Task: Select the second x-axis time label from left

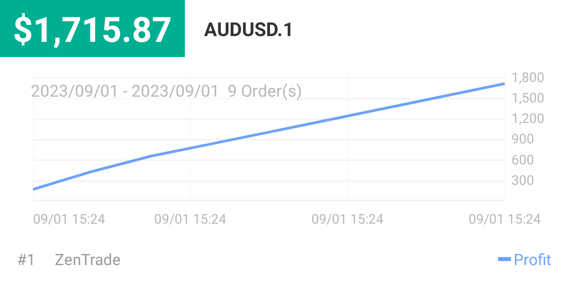Action: [x=190, y=219]
